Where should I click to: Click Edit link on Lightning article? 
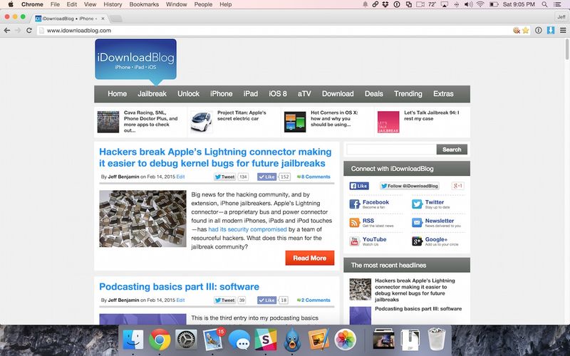[181, 177]
